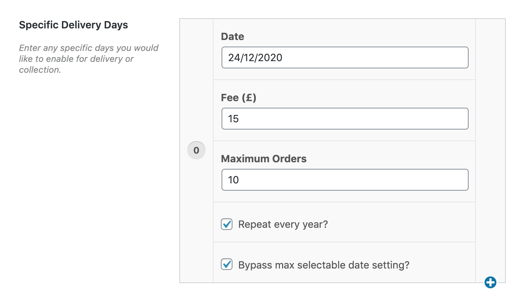Click the Bypass max selectable date checkbox
Viewport: 524px width, 302px height.
pyautogui.click(x=226, y=265)
